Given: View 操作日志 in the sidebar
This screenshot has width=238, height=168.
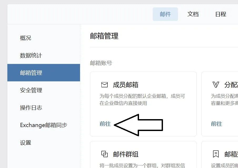Looking at the screenshot, I should [31, 108].
